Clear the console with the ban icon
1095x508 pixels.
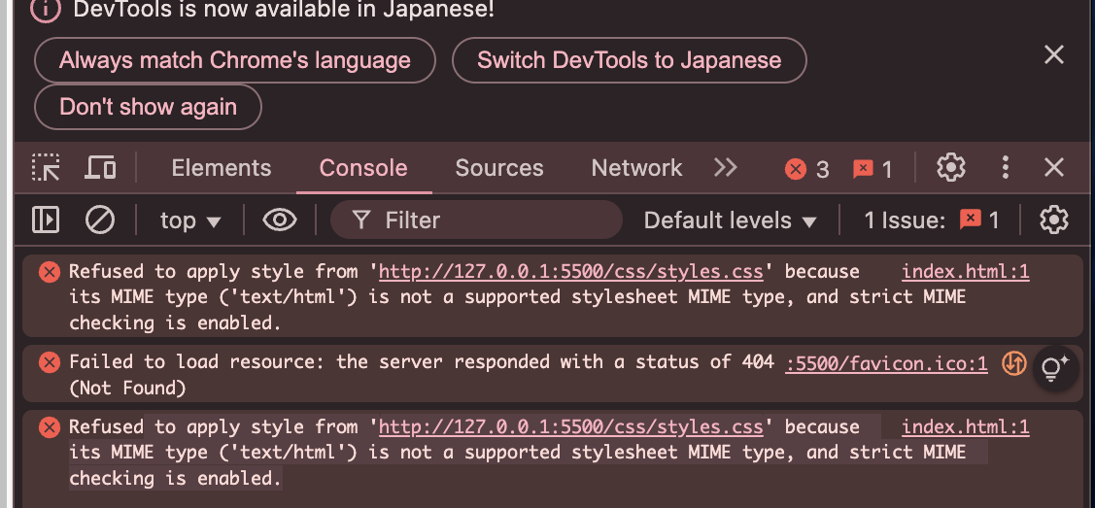100,220
